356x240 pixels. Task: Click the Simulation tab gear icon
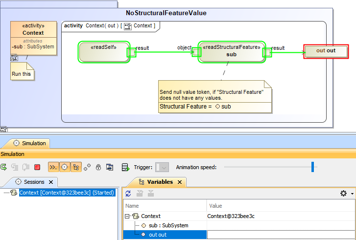click(16, 143)
